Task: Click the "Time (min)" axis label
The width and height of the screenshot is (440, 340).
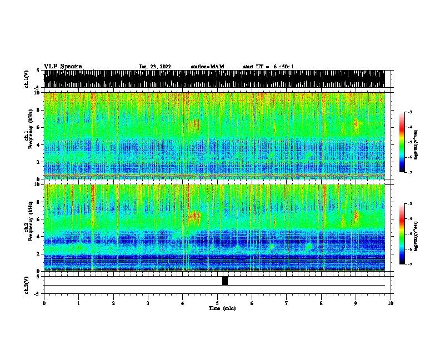Action: pos(222,308)
